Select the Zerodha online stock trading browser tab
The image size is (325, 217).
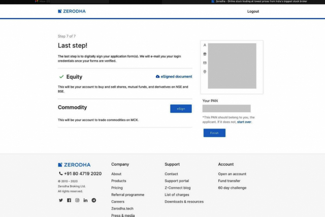click(259, 2)
